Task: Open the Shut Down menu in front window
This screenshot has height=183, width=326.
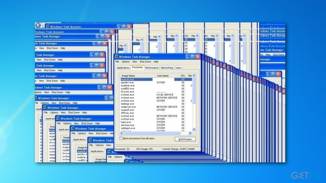Action: click(x=145, y=62)
